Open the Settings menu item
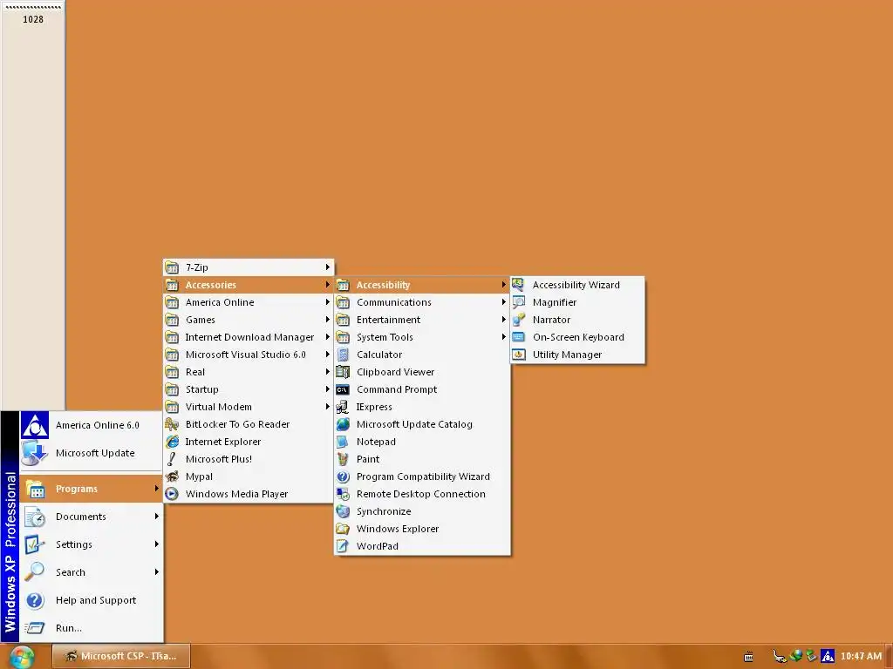Screen dimensions: 893x669 click(92, 544)
